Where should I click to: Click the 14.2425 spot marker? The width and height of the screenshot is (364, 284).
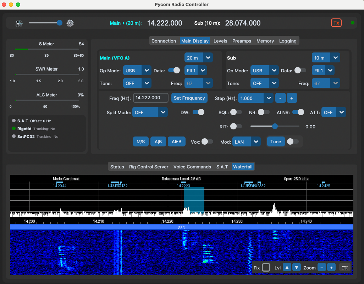pyautogui.click(x=324, y=185)
